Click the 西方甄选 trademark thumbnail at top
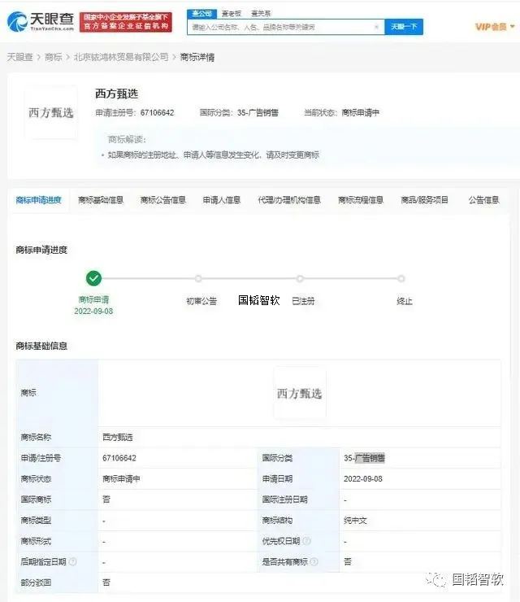The image size is (520, 602). [x=51, y=112]
